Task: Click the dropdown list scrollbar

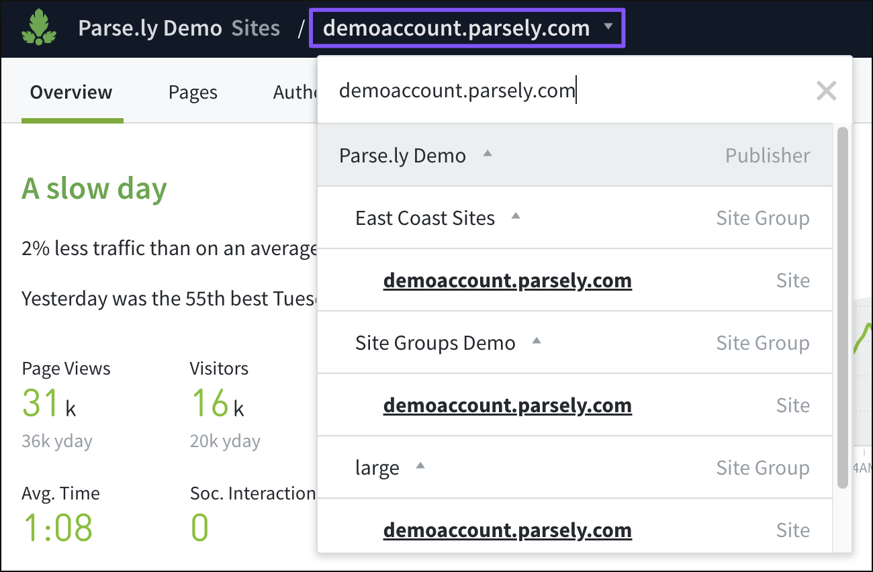Action: pos(843,307)
